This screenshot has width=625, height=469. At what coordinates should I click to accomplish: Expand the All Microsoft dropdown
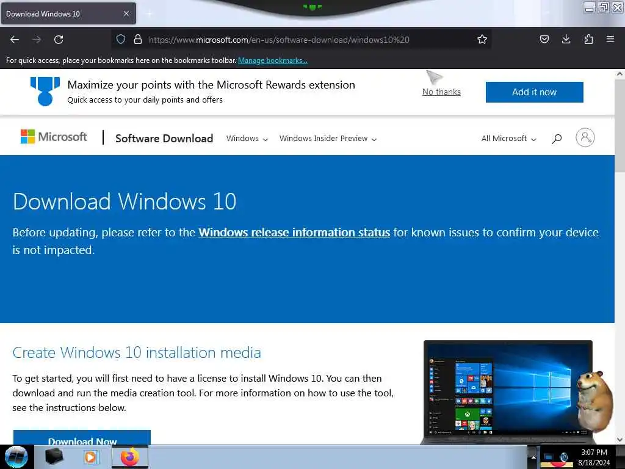[x=508, y=139]
